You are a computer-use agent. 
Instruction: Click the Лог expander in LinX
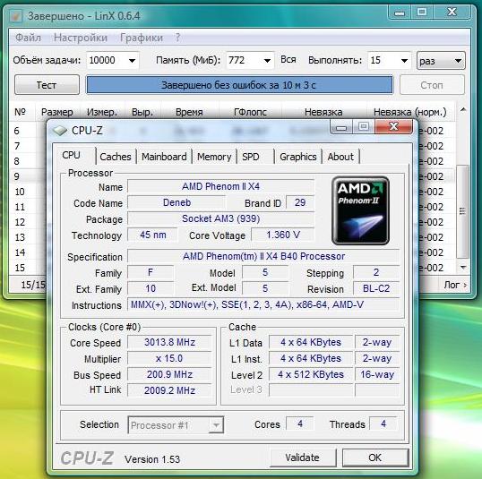(x=455, y=285)
